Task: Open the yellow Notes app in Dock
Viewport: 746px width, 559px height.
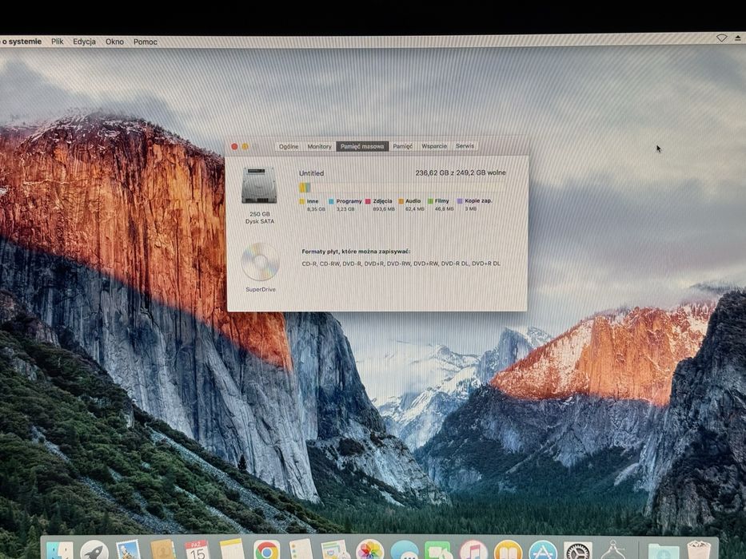Action: [232, 549]
